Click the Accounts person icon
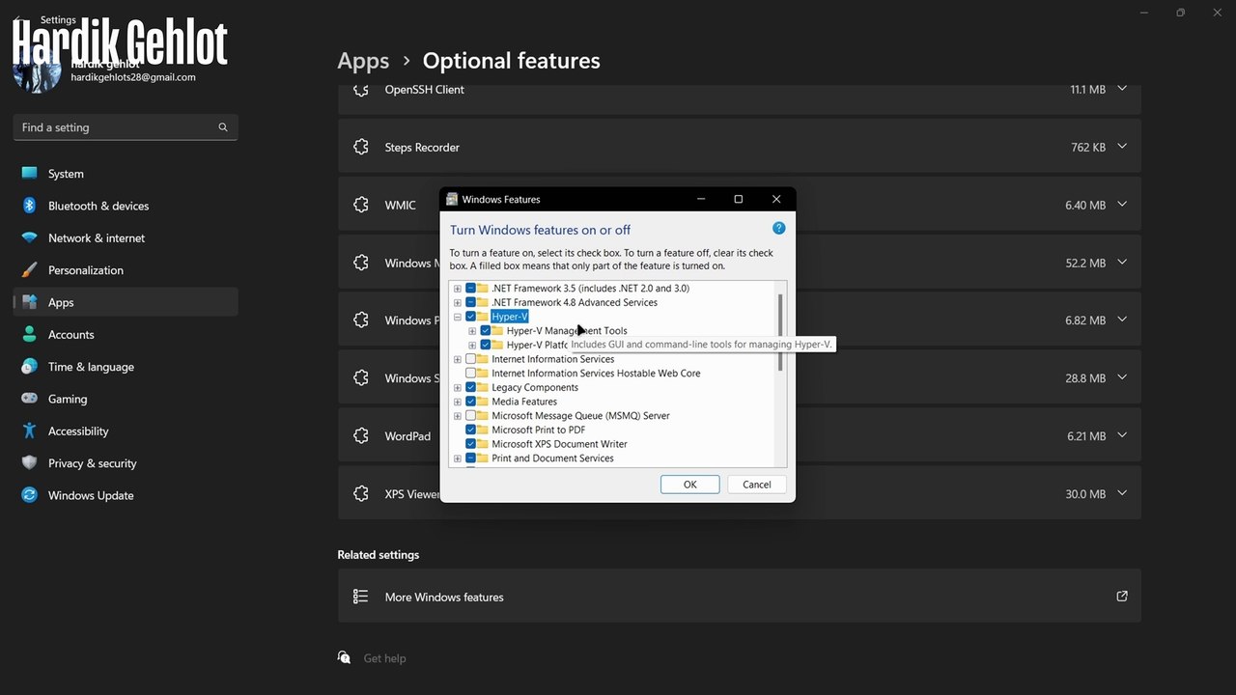 [x=29, y=335]
